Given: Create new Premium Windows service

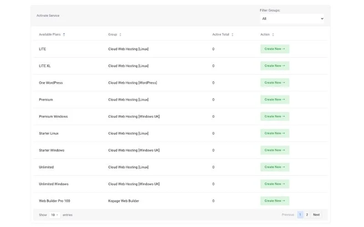Looking at the screenshot, I should tap(275, 117).
